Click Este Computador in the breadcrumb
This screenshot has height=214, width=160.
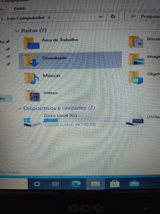(25, 18)
